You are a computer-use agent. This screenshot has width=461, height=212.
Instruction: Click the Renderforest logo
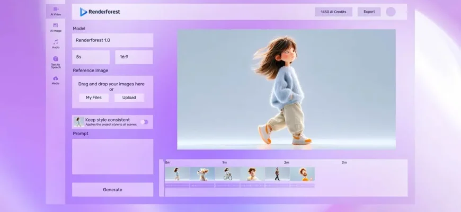pos(100,12)
